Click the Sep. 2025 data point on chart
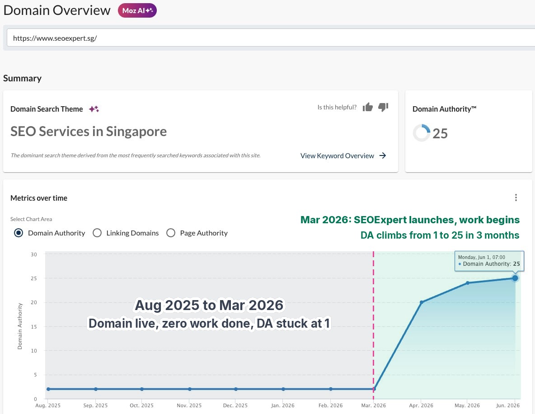Viewport: 535px width, 414px height. 96,389
